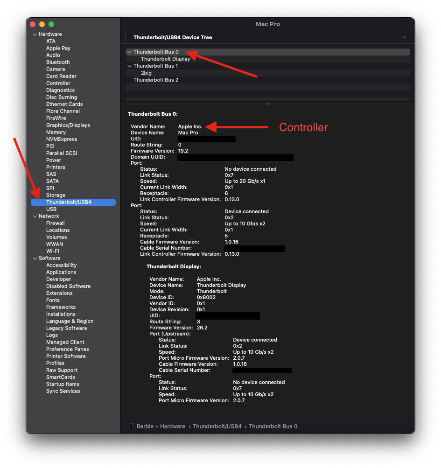Screen dimensions: 441x468
Task: Select Ethernet Cards in the sidebar
Action: 64,104
